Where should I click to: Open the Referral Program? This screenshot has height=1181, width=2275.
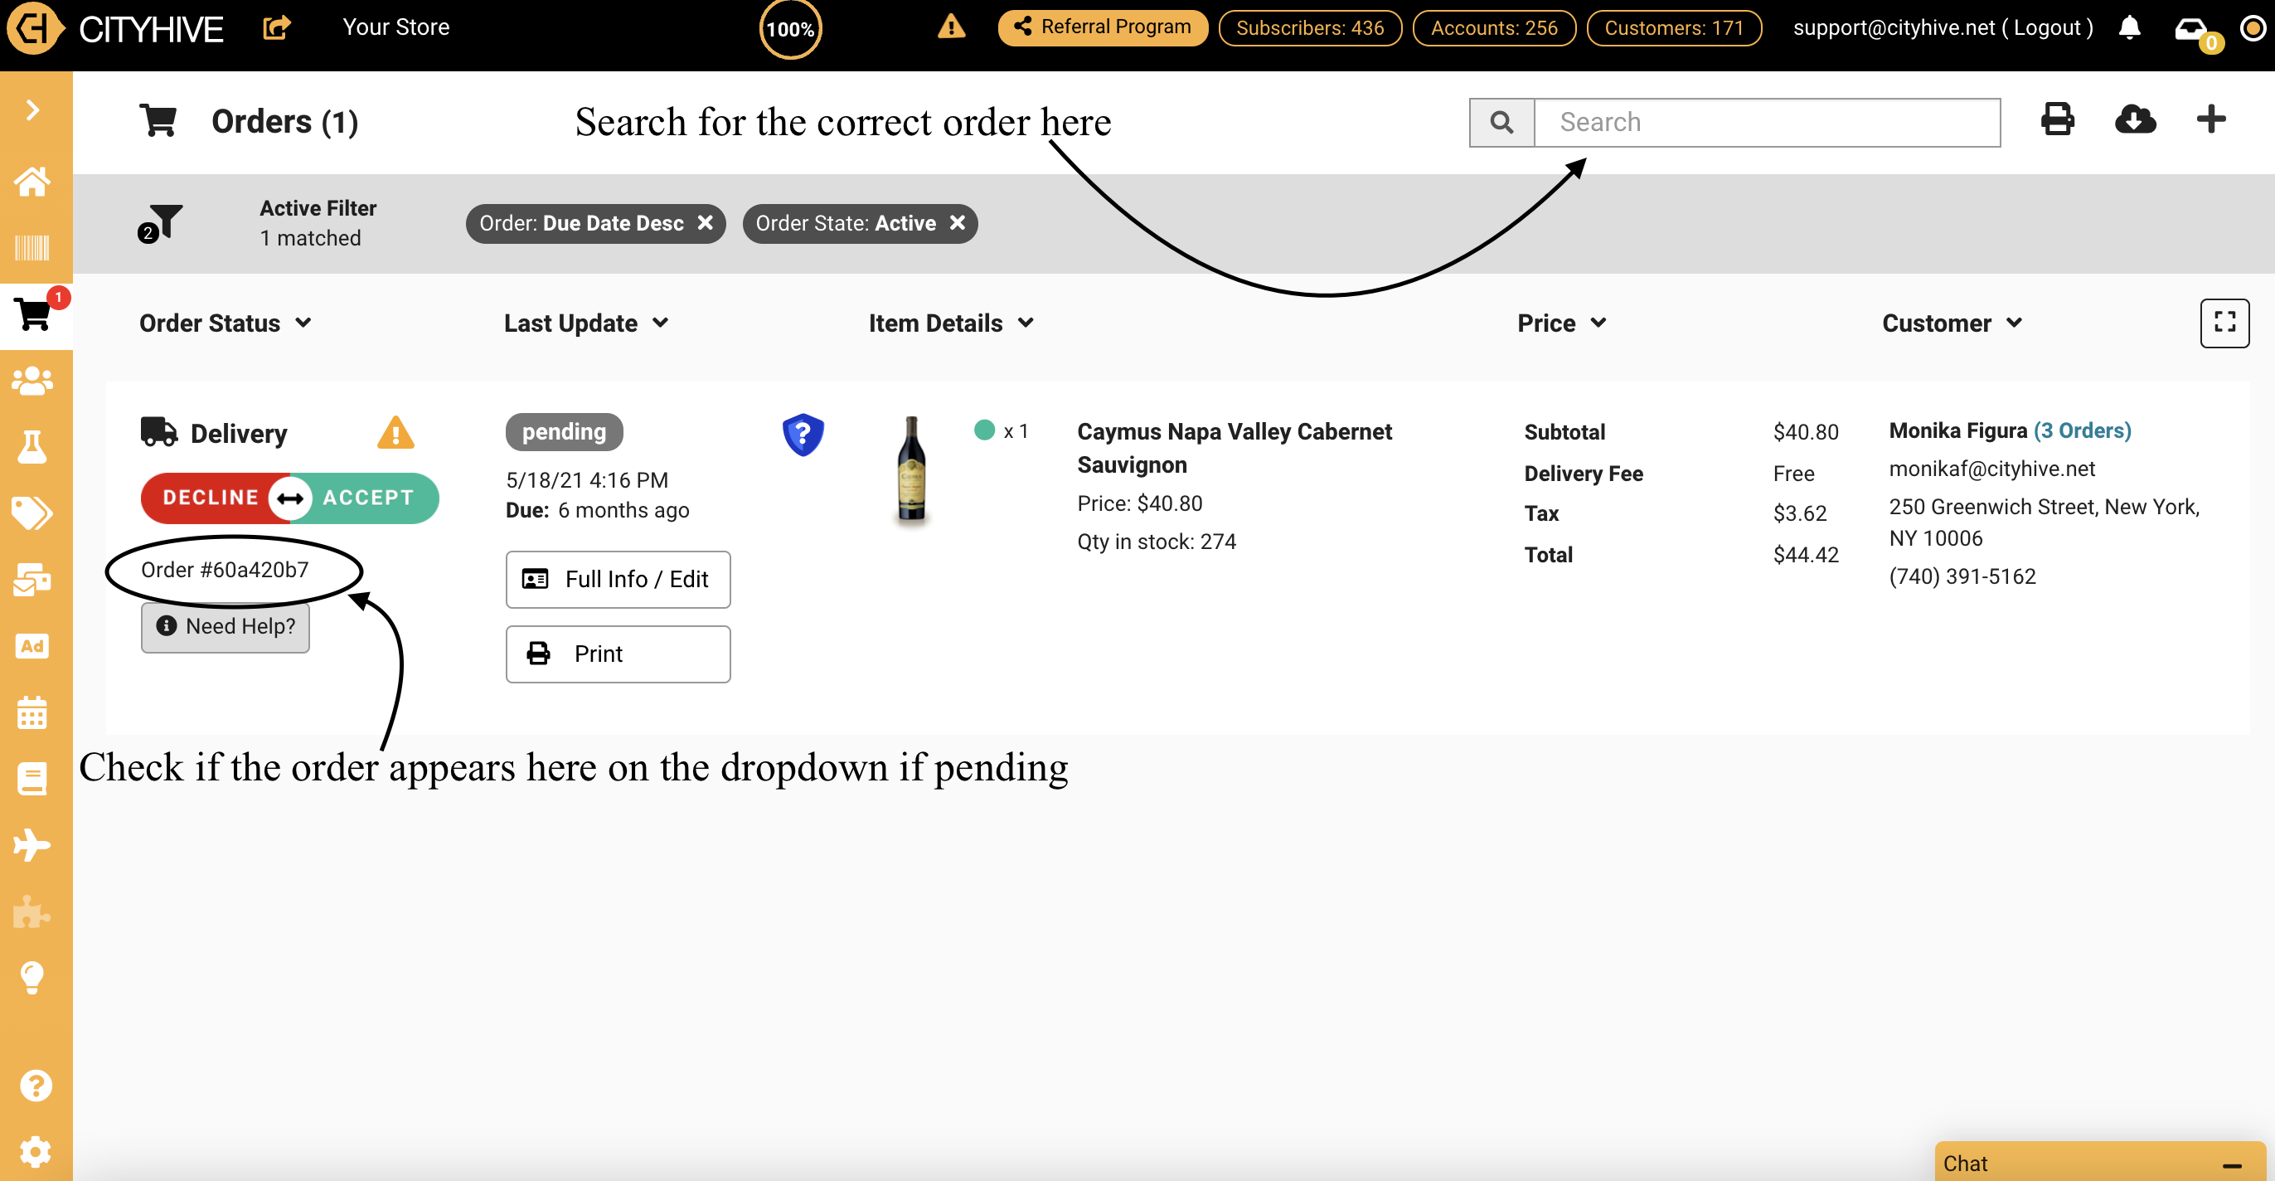(1102, 27)
